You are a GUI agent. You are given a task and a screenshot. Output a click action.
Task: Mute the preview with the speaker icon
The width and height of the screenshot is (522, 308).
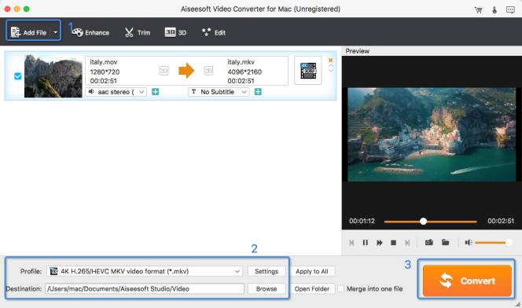click(469, 243)
